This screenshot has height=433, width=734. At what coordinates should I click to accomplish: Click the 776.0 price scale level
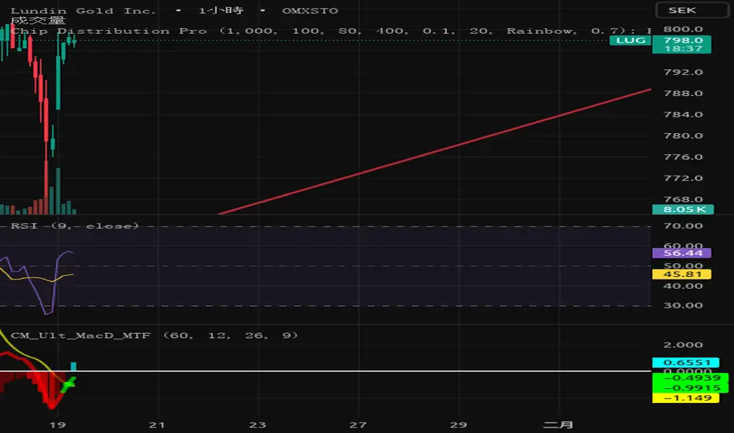pos(683,157)
